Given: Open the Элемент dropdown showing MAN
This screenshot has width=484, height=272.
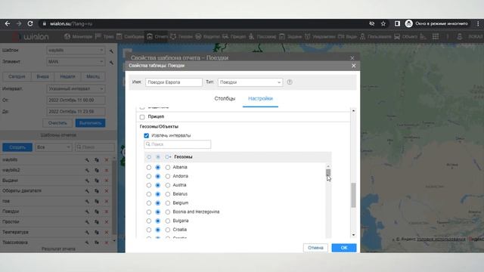Looking at the screenshot, I should (x=76, y=62).
